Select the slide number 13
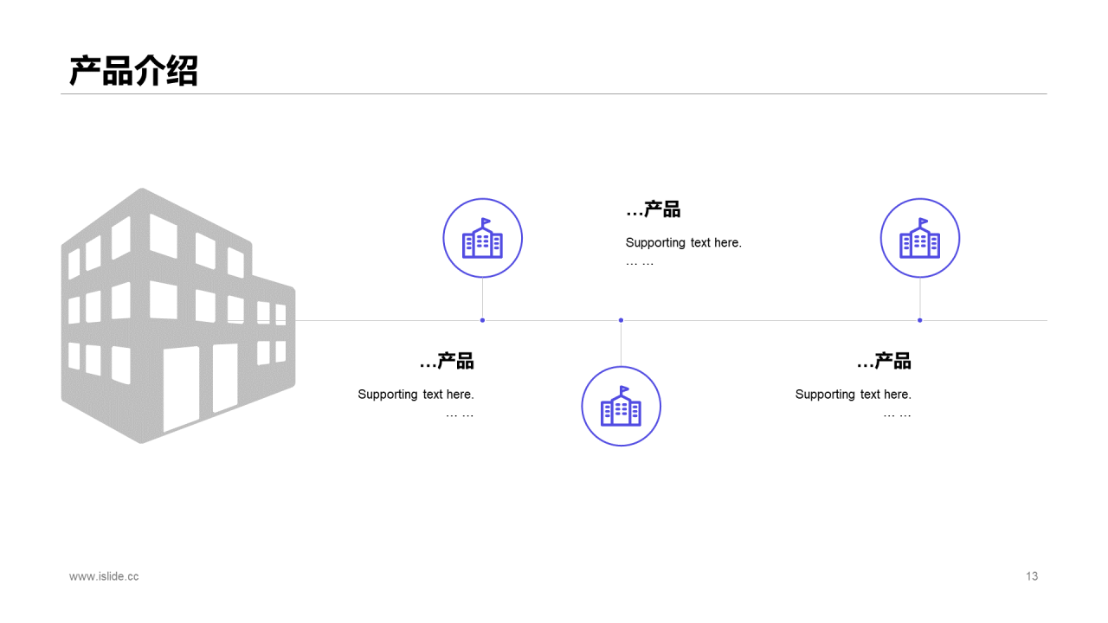The image size is (1108, 623). coord(1032,576)
